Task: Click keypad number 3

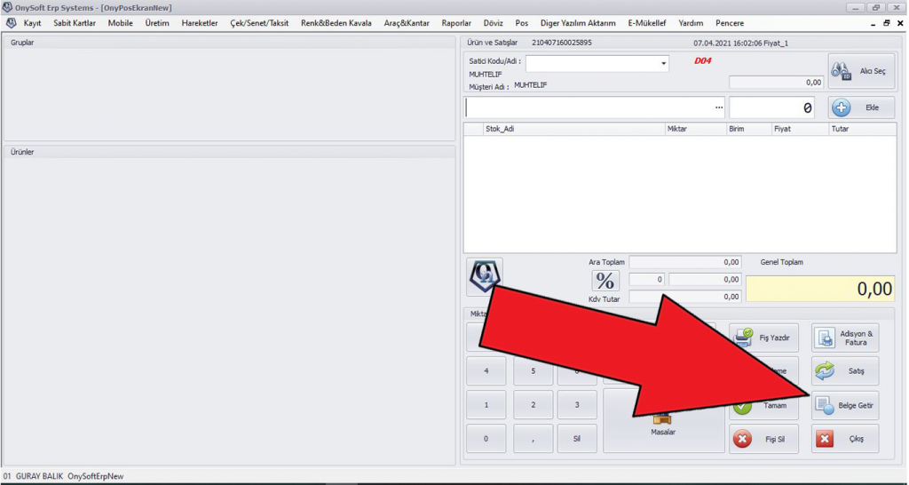Action: click(x=577, y=405)
